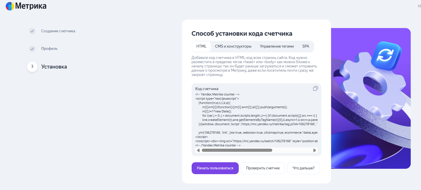Switch to the SPA tab
Viewport: 421px width, 190px height.
click(305, 46)
